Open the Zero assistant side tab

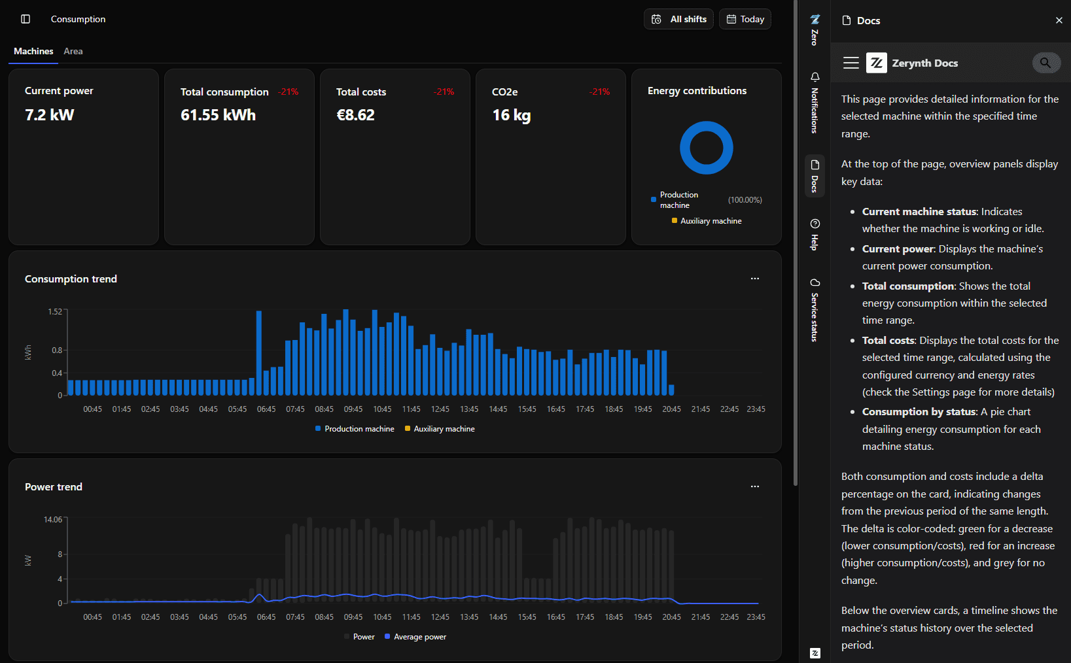(x=815, y=29)
